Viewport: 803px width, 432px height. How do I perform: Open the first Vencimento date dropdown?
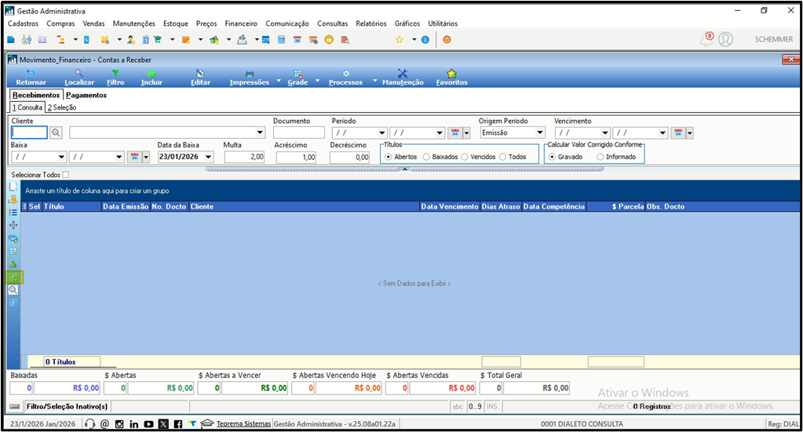point(605,133)
